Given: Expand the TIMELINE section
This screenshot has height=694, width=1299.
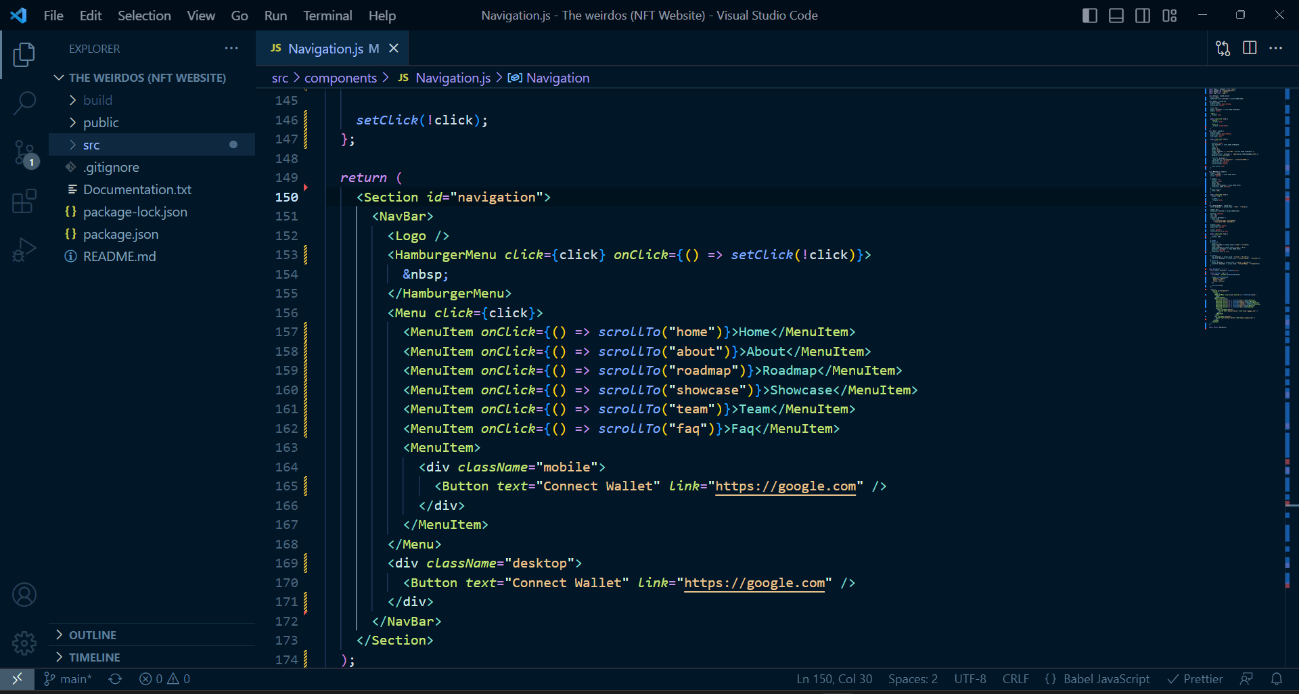Looking at the screenshot, I should (x=95, y=657).
